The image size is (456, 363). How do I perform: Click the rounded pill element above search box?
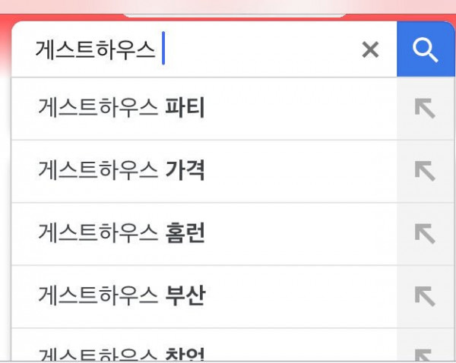234,14
